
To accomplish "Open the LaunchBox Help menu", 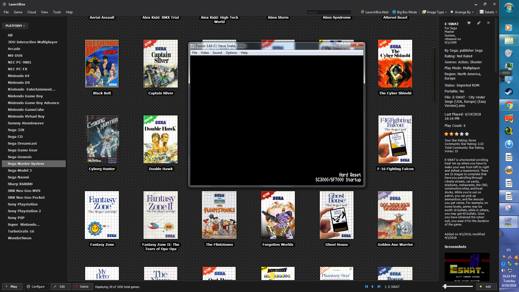I will pos(69,12).
